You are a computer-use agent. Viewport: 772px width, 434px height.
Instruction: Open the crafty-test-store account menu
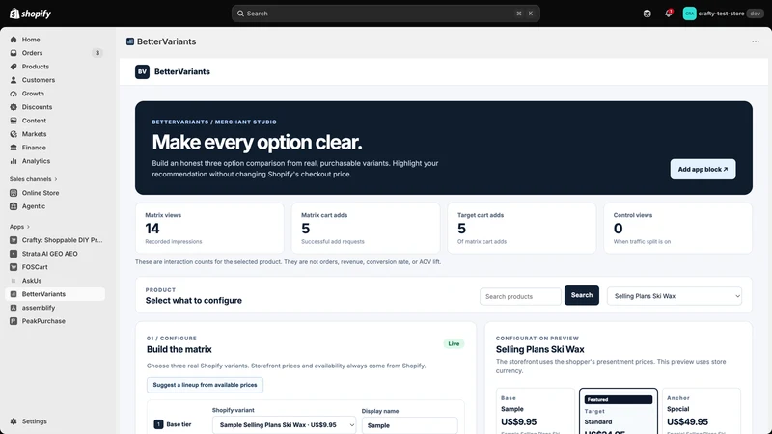click(723, 14)
